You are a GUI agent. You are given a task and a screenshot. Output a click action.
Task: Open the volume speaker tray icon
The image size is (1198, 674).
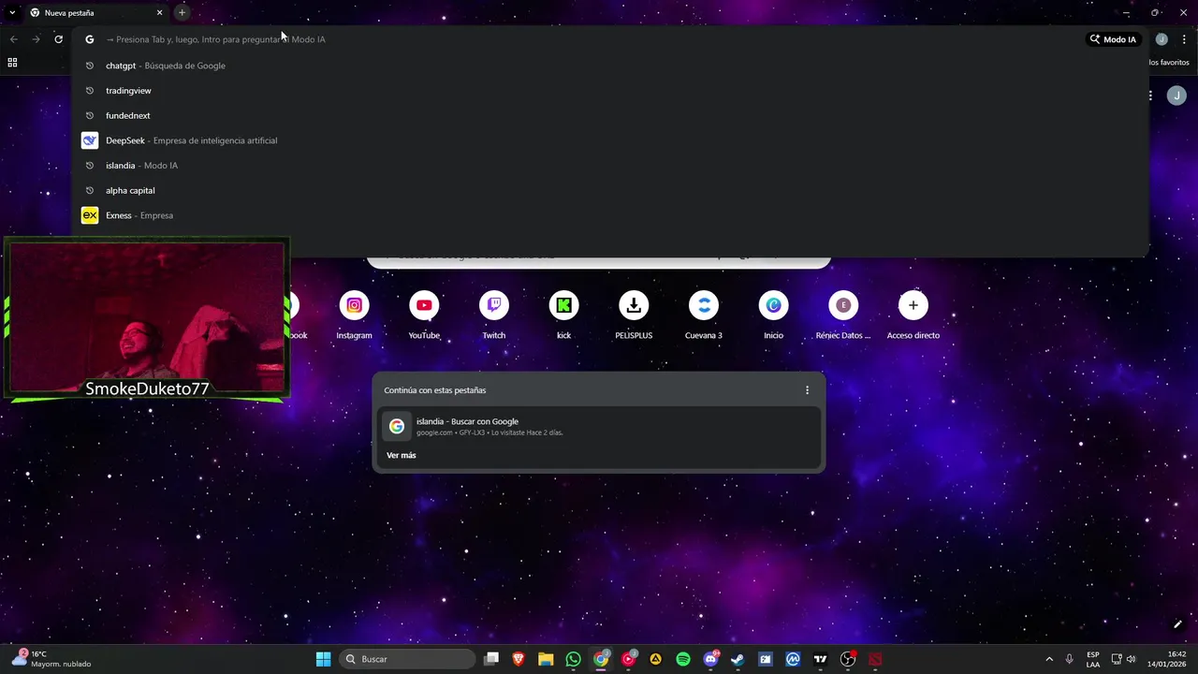point(1131,659)
